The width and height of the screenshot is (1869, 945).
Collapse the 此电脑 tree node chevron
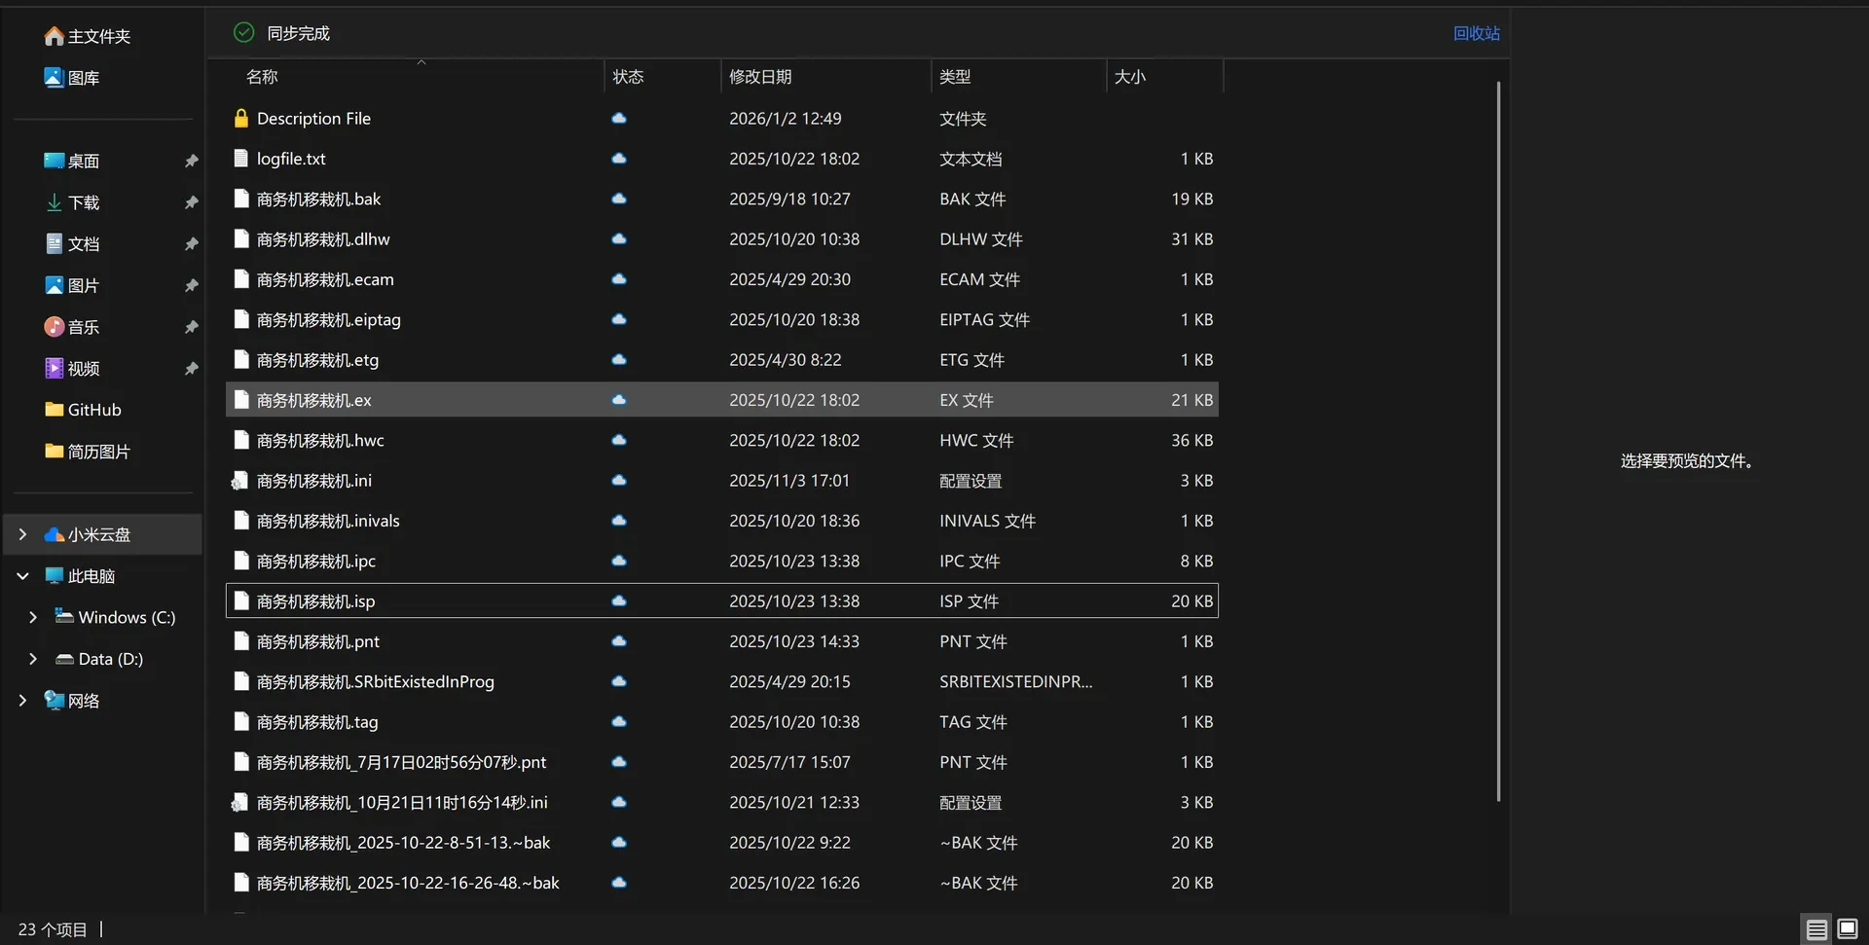coord(22,576)
